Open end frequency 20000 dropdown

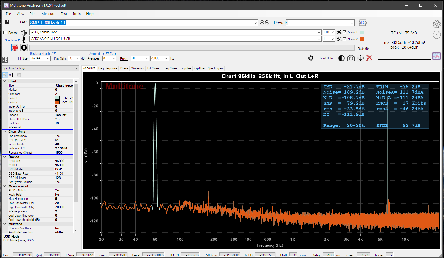[x=166, y=58]
